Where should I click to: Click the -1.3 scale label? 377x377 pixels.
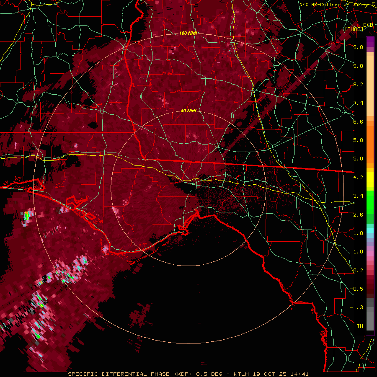click(356, 307)
